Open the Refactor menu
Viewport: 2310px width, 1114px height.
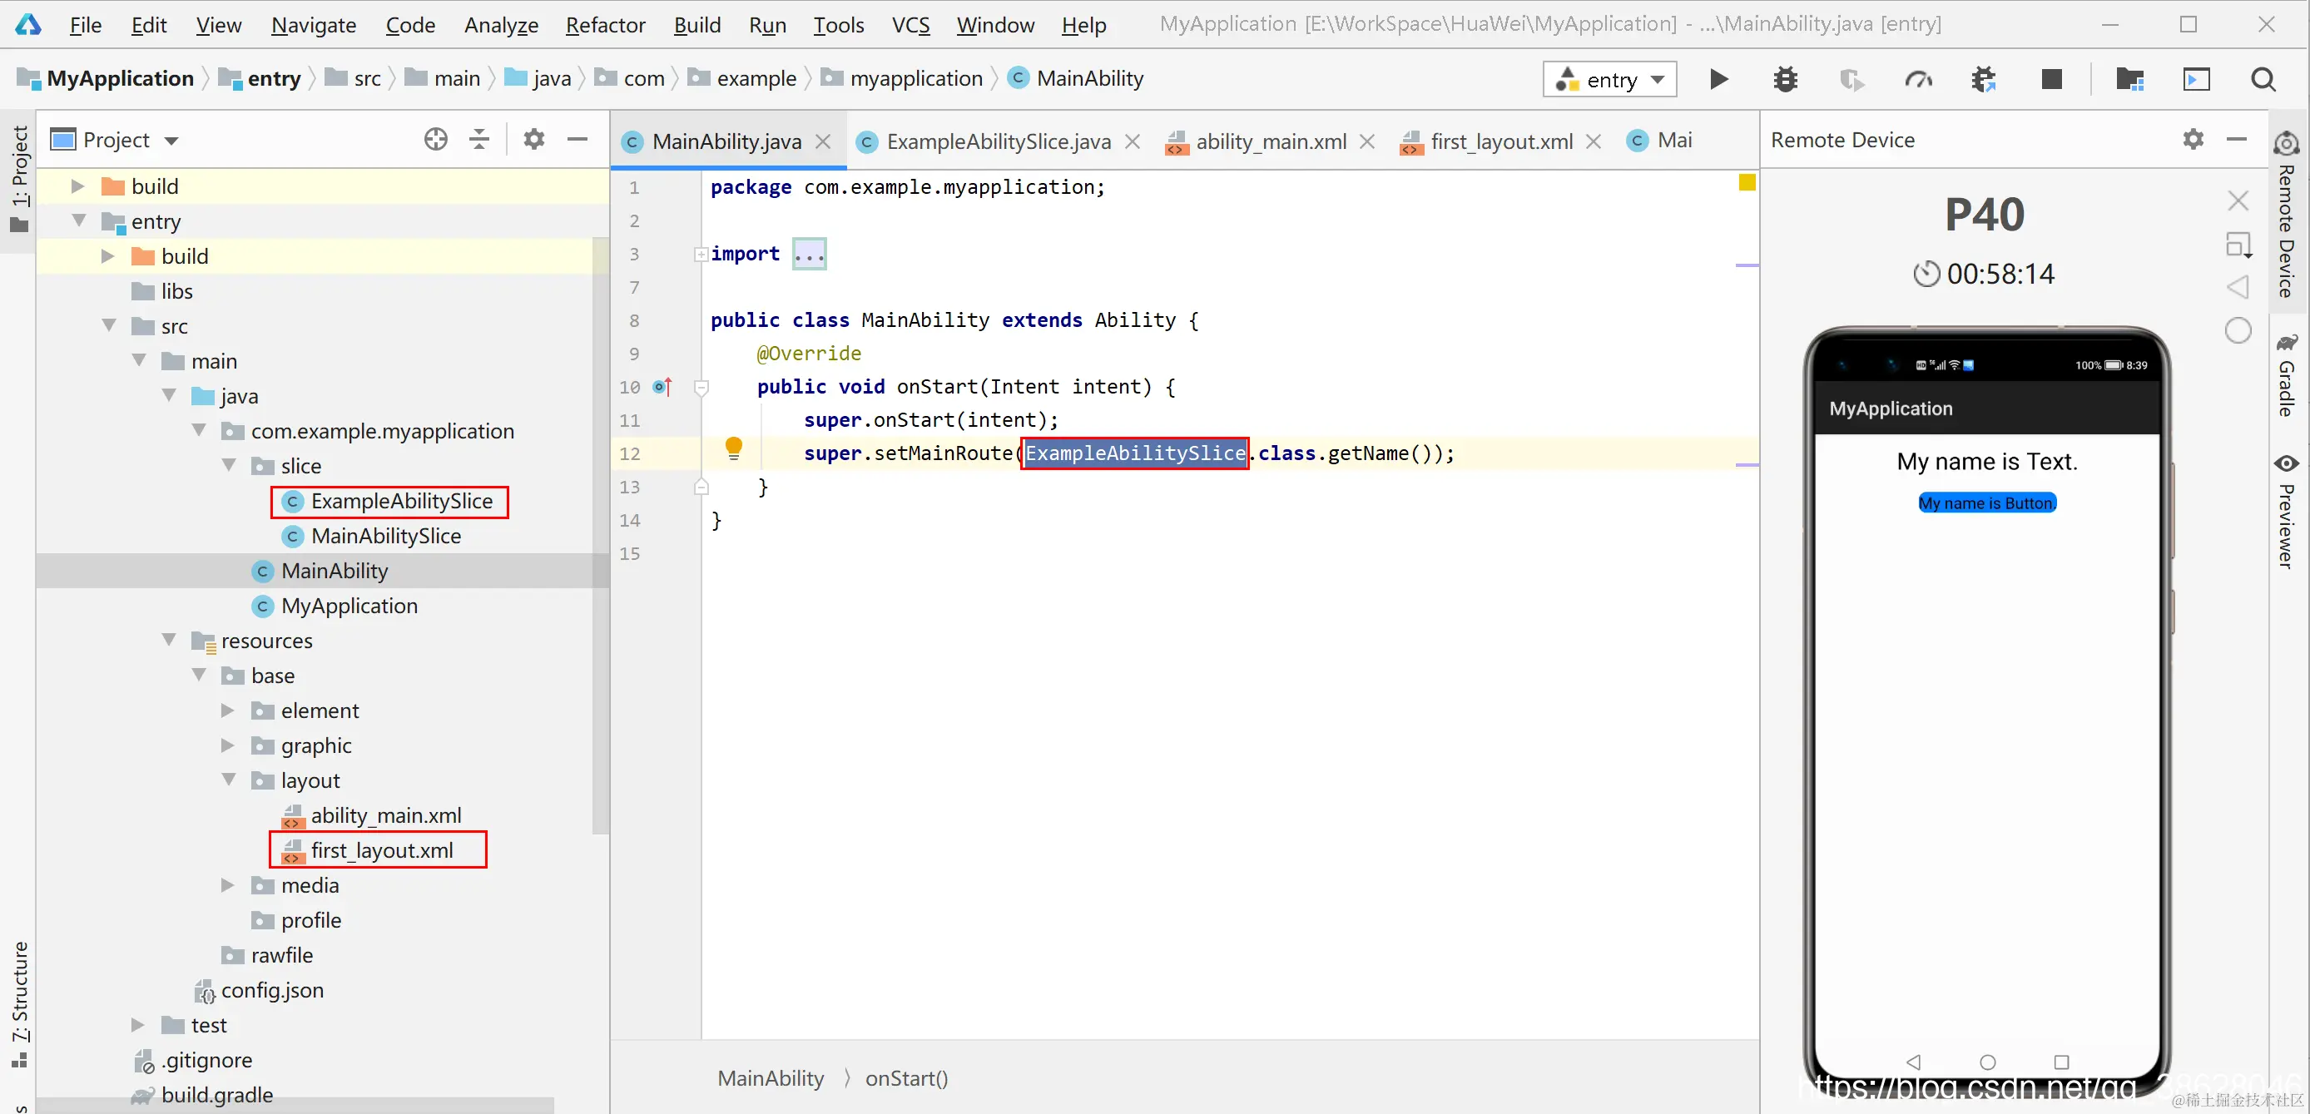[x=604, y=24]
